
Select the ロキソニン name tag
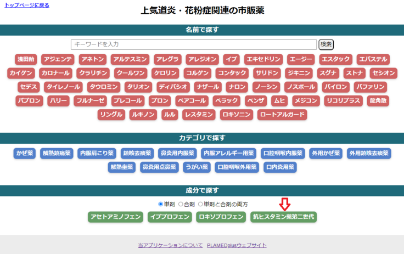point(236,115)
